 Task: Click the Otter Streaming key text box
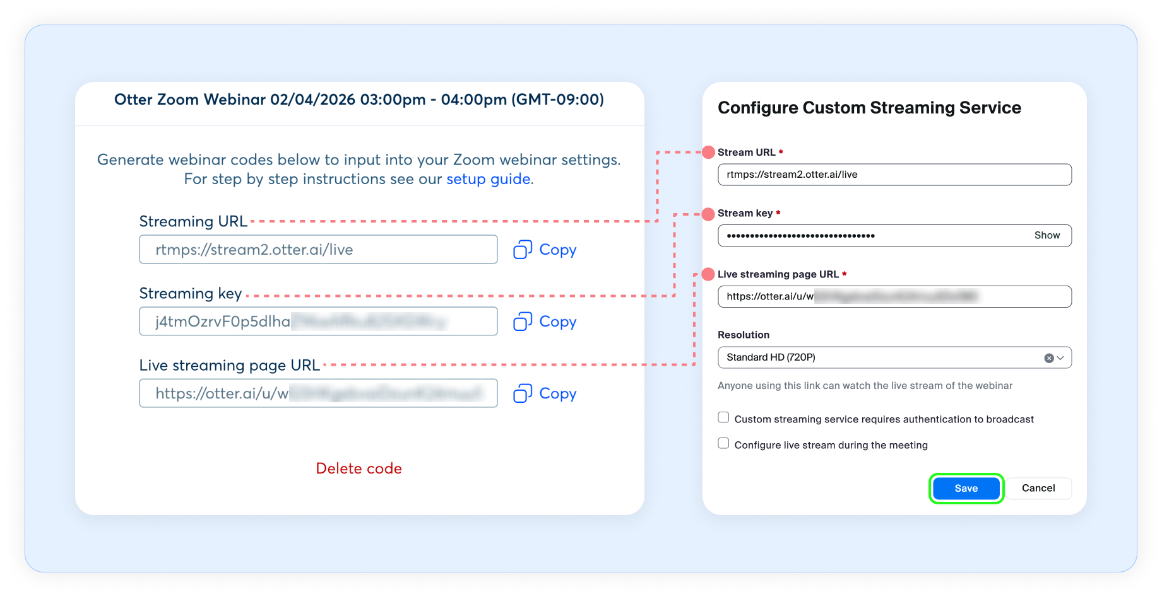tap(317, 322)
